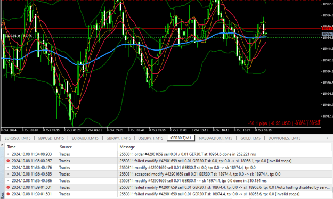Viewport: 333px width, 199px height.
Task: Switch to the GOLD.T,M5 chart tab
Action: [x=250, y=138]
